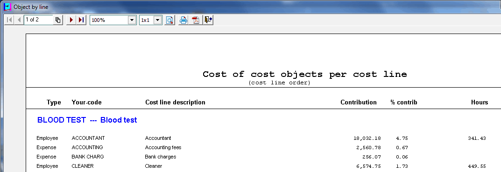Screen dimensions: 501x172
Task: Click the 'Bank charges' cost line description
Action: 161,157
